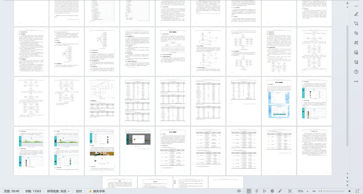Select the page containing the colorful food banner

pyautogui.click(x=102, y=151)
